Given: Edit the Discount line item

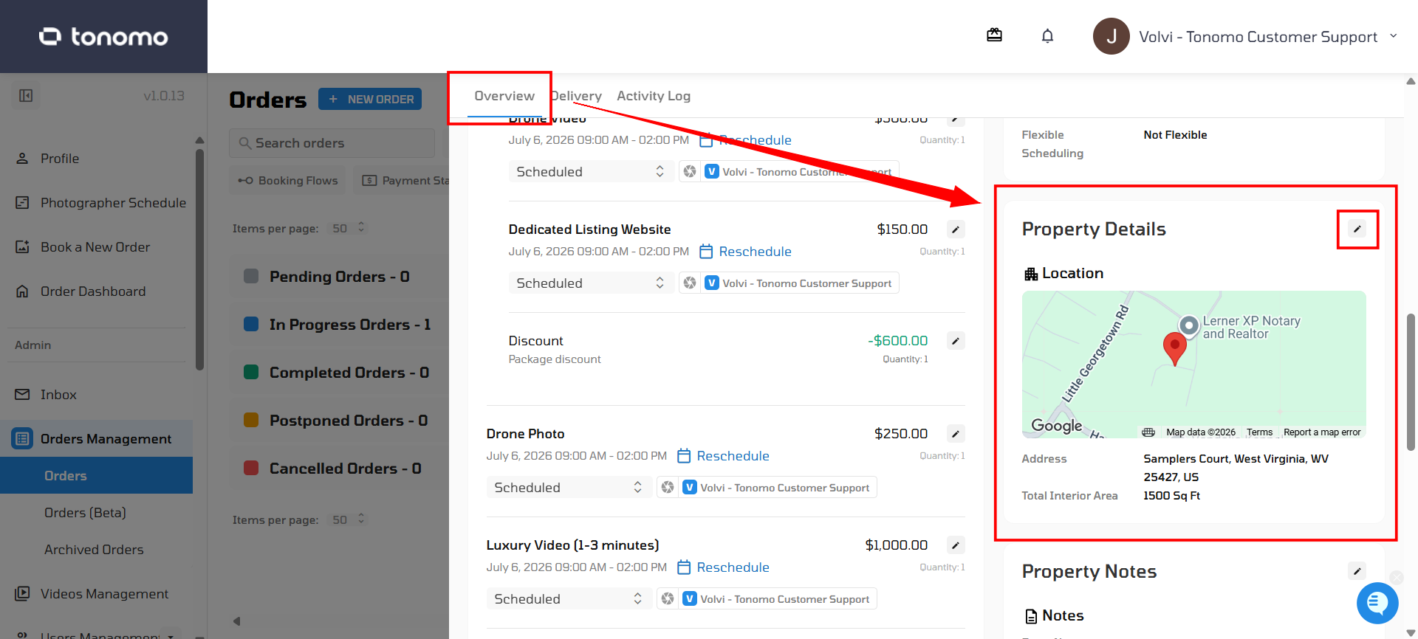Looking at the screenshot, I should click(x=956, y=341).
